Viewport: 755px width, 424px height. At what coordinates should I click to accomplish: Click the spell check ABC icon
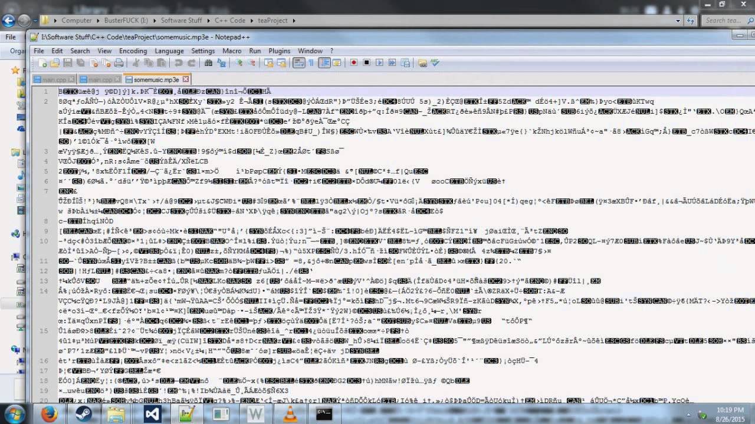[435, 63]
